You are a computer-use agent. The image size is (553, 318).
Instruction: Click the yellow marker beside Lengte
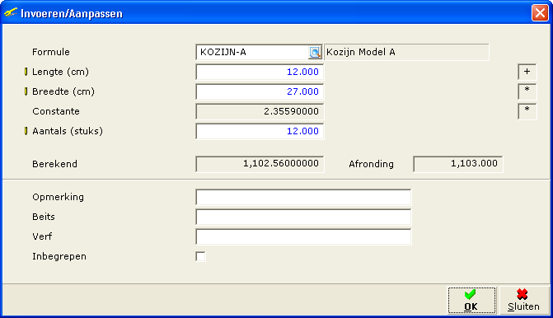click(x=26, y=72)
